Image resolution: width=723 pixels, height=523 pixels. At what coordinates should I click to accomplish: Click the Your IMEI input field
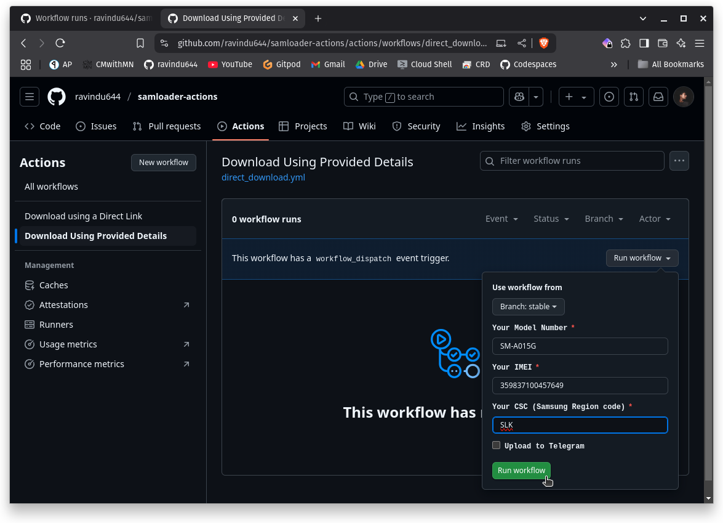point(580,386)
